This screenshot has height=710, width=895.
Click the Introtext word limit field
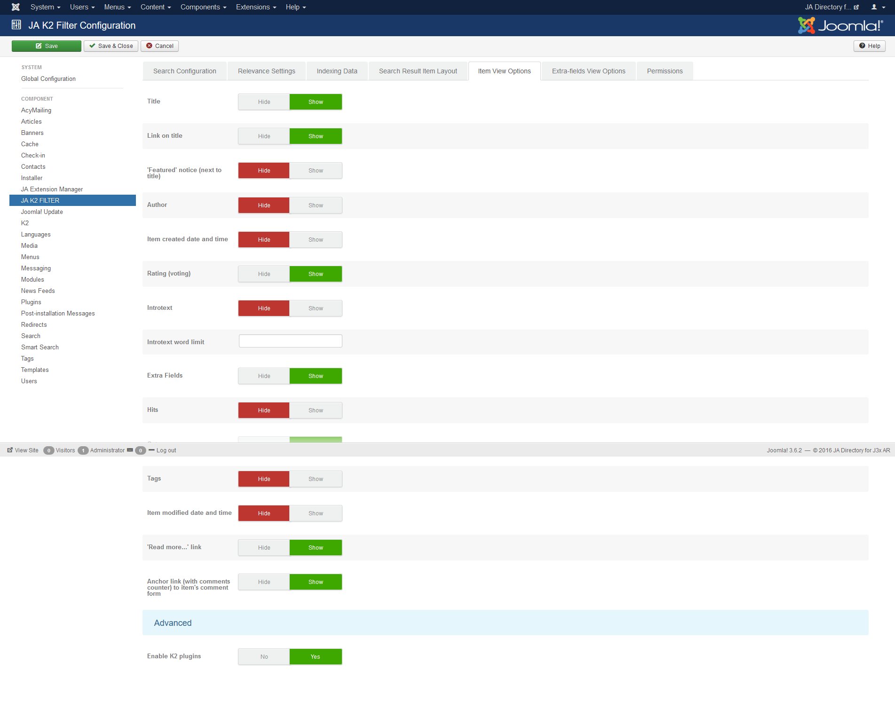[290, 341]
